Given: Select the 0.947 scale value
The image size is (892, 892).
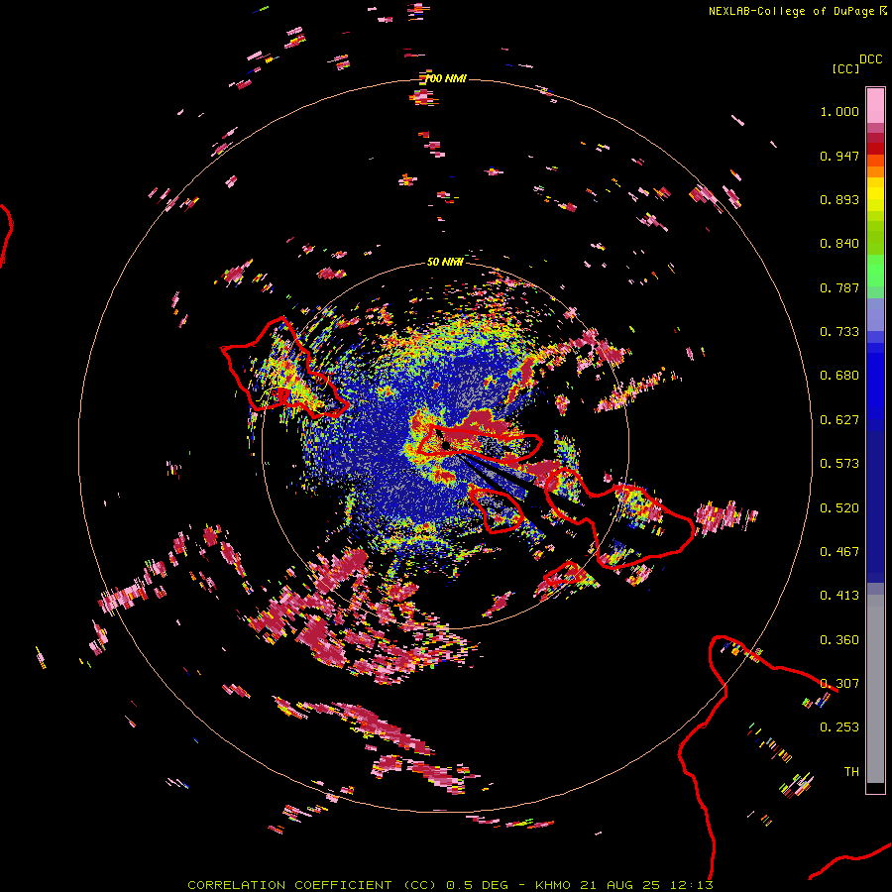Looking at the screenshot, I should click(x=839, y=156).
